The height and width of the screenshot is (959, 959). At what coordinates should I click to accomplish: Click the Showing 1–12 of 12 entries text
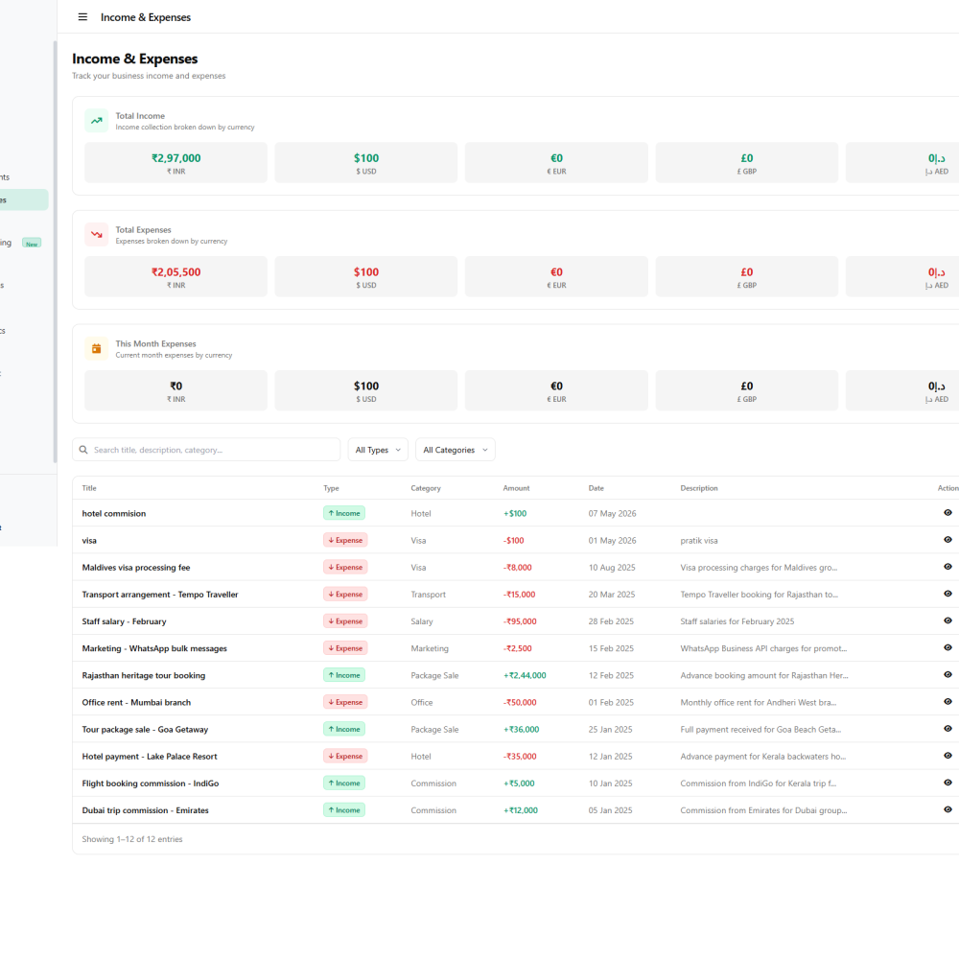point(132,839)
